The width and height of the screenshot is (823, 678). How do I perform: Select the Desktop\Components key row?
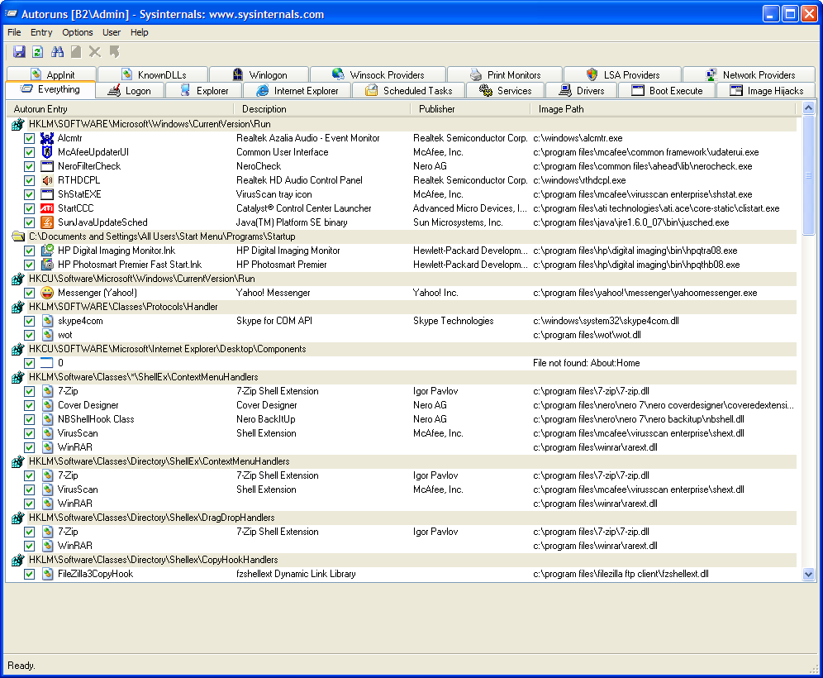(403, 349)
